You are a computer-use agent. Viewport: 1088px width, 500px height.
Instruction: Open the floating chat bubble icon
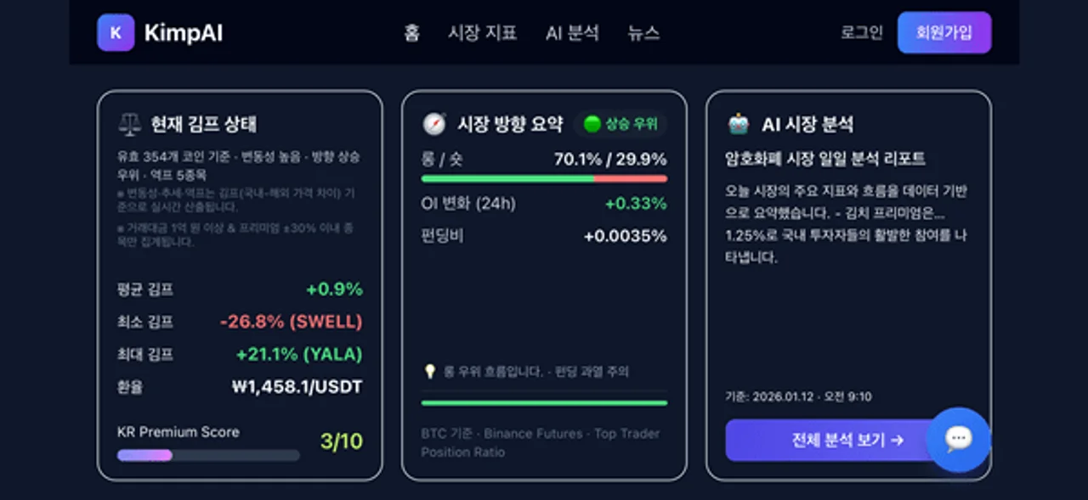pyautogui.click(x=958, y=439)
